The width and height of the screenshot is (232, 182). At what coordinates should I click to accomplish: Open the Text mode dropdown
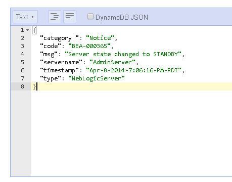click(x=25, y=17)
